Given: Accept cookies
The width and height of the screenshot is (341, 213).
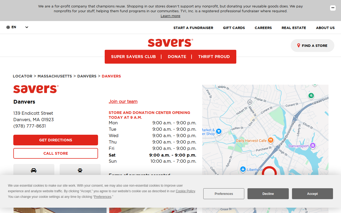Looking at the screenshot, I should click(312, 194).
